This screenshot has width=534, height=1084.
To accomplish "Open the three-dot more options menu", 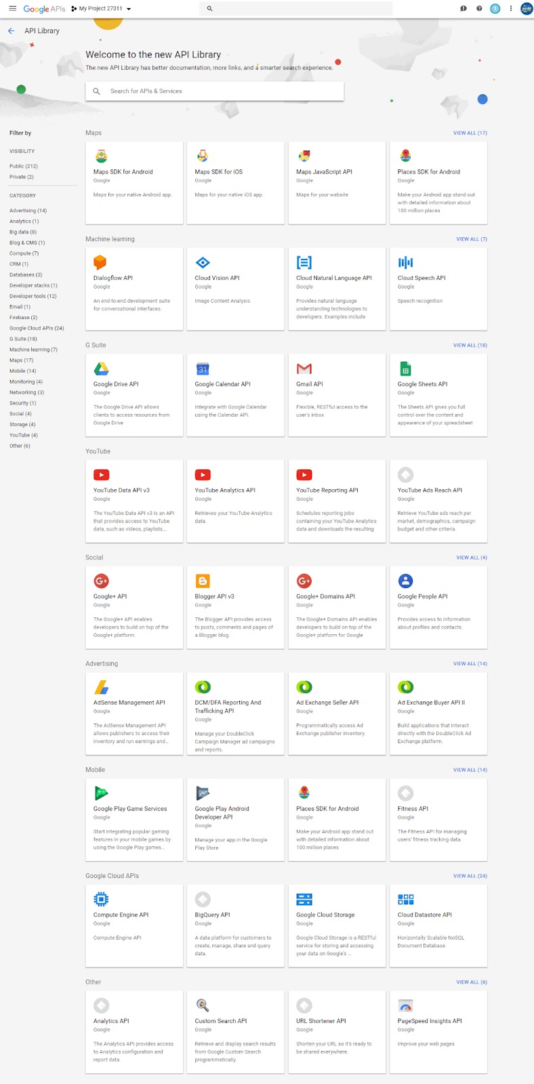I will pyautogui.click(x=511, y=9).
